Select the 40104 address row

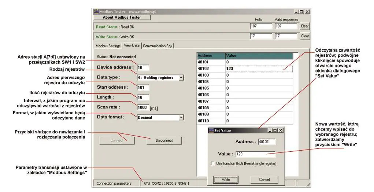(x=211, y=82)
